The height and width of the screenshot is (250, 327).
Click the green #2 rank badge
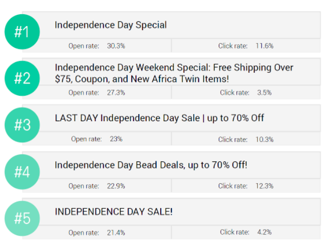[22, 78]
